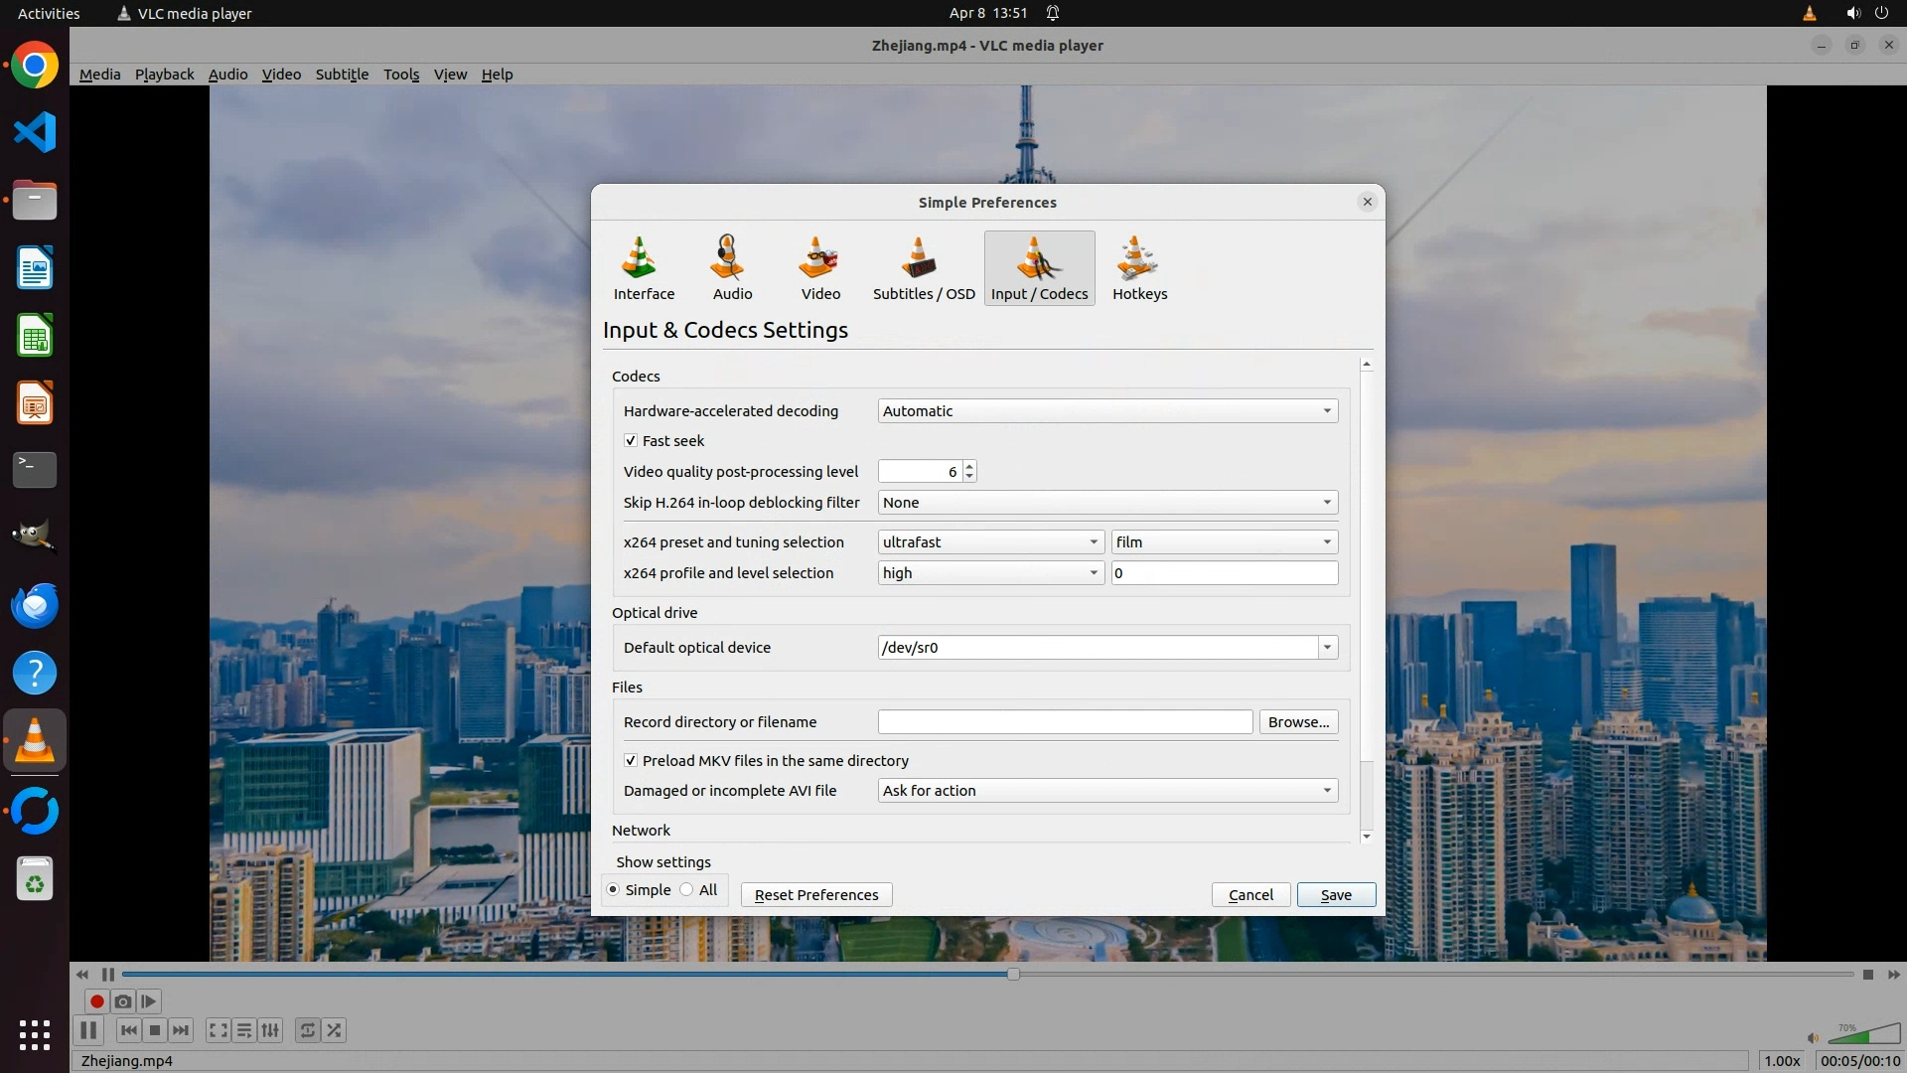Open the Subtitles / OSD preferences category
Image resolution: width=1907 pixels, height=1073 pixels.
click(x=923, y=268)
